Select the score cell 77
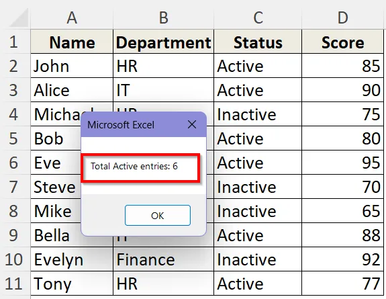The image size is (386, 299). click(342, 284)
